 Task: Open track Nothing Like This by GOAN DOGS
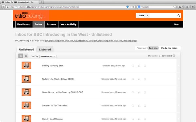tap(58, 79)
